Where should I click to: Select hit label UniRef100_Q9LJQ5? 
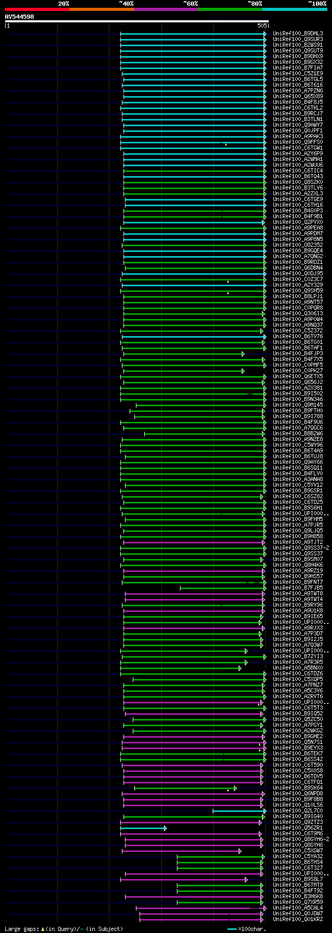[298, 531]
